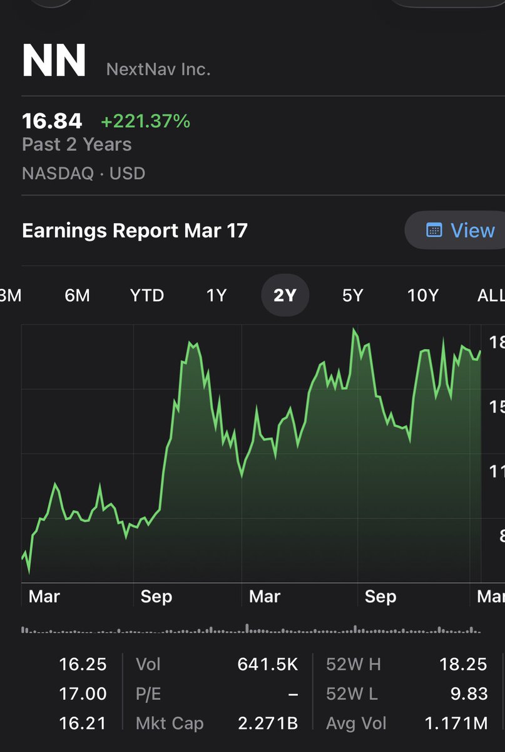Viewport: 505px width, 752px height.
Task: Tap the NASDAQ · USD label
Action: tap(83, 173)
